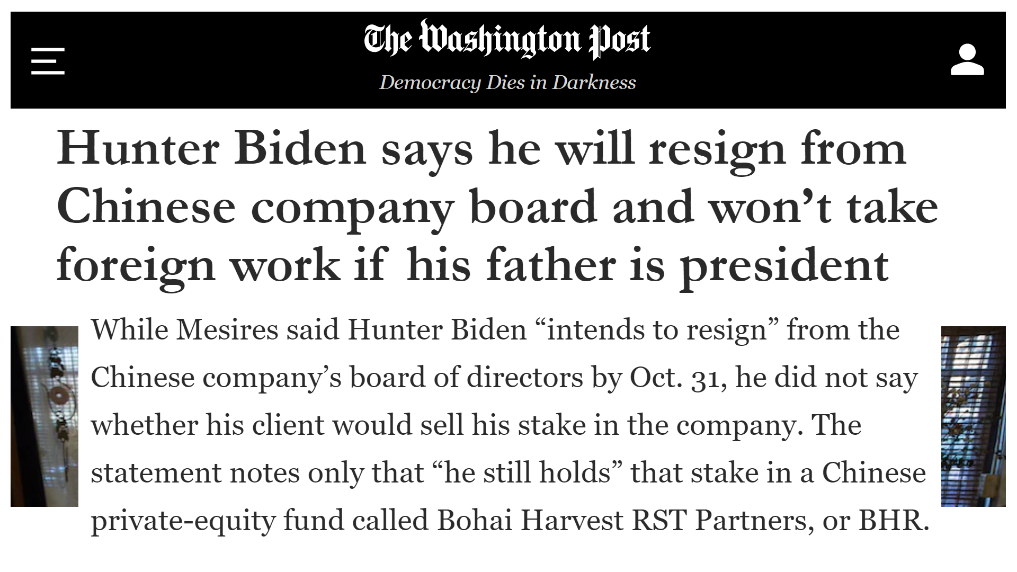Click The Washington Post logo
The width and height of the screenshot is (1017, 572).
(507, 40)
